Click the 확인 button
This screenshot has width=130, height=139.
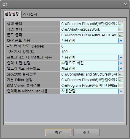(x=58, y=133)
